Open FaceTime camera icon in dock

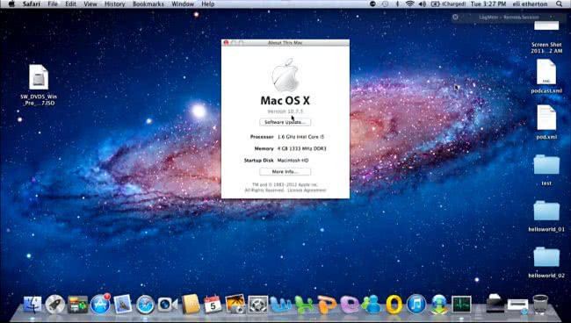tap(168, 304)
